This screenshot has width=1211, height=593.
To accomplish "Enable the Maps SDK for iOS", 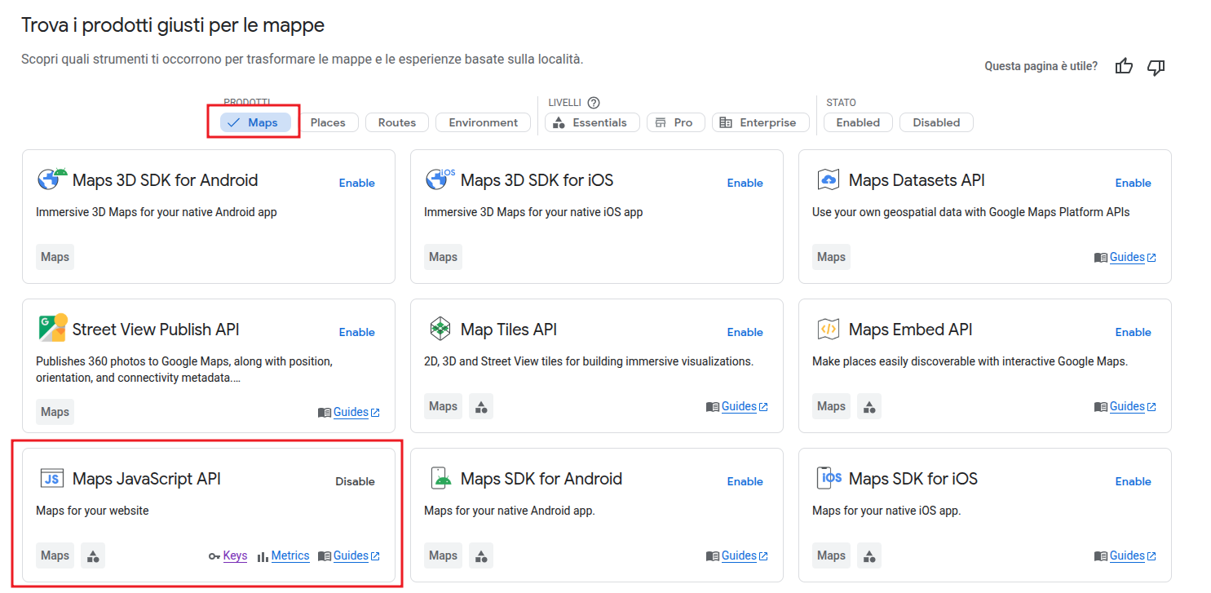I will pyautogui.click(x=1134, y=481).
